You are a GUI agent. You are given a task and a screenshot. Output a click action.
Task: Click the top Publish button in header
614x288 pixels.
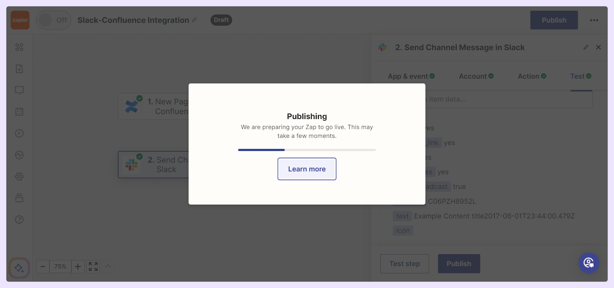point(554,20)
